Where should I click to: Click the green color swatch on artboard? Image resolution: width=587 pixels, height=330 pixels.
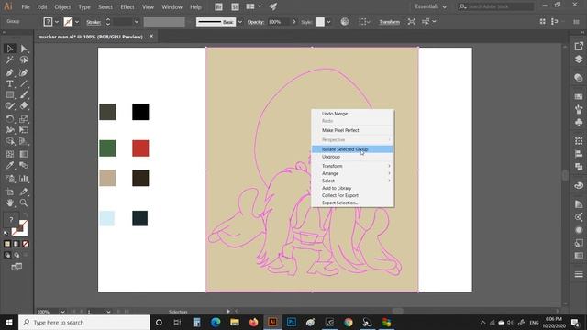click(107, 148)
